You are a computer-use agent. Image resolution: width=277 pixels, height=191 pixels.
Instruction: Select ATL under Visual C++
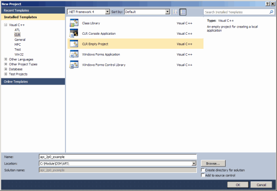tap(17, 30)
